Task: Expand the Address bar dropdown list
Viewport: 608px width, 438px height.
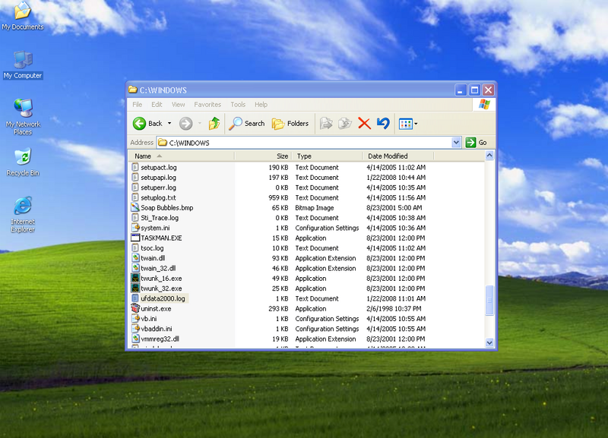Action: pos(456,143)
